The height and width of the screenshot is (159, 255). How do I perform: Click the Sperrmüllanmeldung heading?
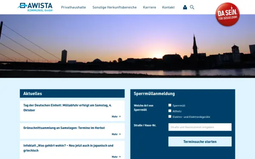[x=154, y=94]
